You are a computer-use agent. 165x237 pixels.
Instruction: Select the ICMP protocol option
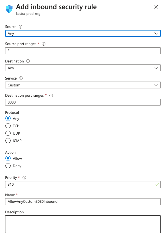point(8,141)
